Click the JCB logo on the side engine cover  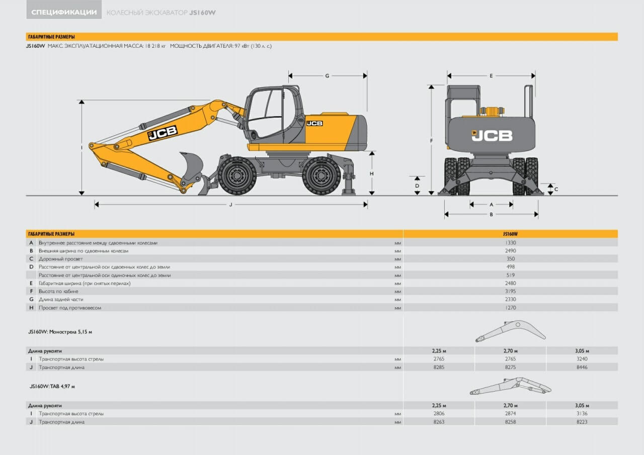[314, 123]
